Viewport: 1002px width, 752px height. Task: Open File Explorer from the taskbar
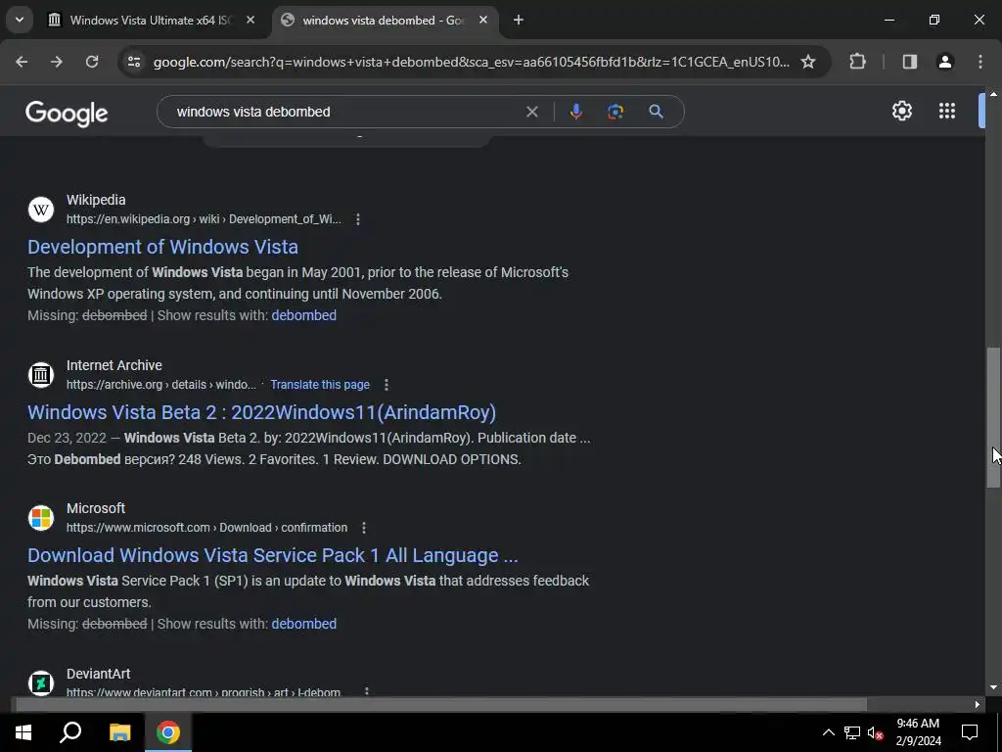pos(119,732)
